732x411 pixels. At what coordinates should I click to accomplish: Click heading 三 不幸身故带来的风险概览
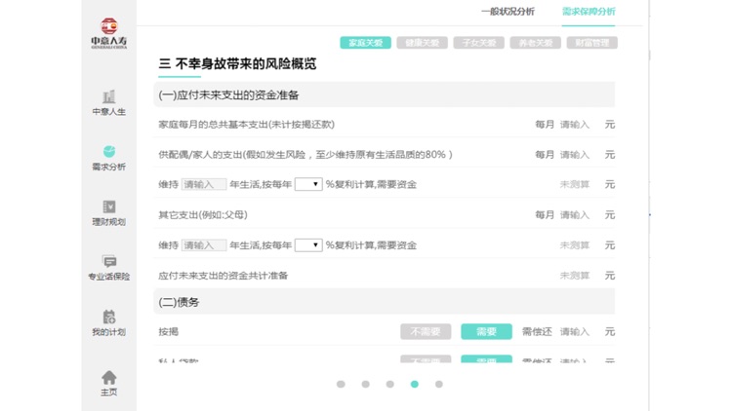coord(237,64)
